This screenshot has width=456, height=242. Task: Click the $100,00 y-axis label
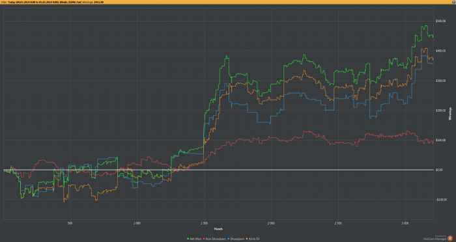click(x=440, y=140)
